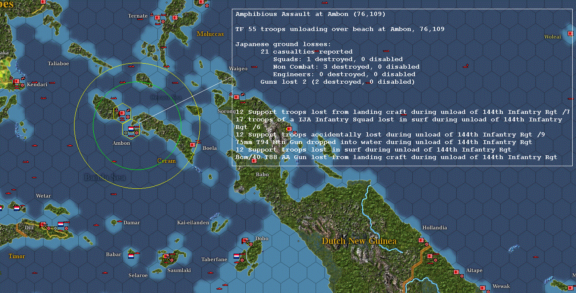Click anchor icon in hex northwest of Ambon
This screenshot has width=576, height=293.
pos(116,110)
